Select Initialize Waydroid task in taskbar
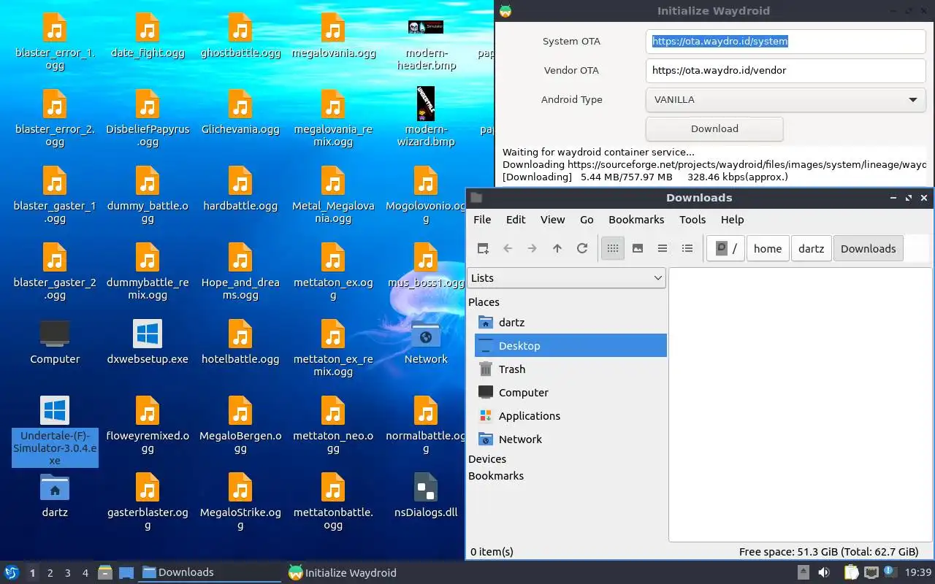The image size is (935, 584). [x=355, y=572]
